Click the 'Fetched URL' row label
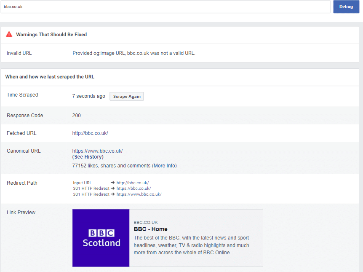Image resolution: width=363 pixels, height=272 pixels. click(x=21, y=133)
